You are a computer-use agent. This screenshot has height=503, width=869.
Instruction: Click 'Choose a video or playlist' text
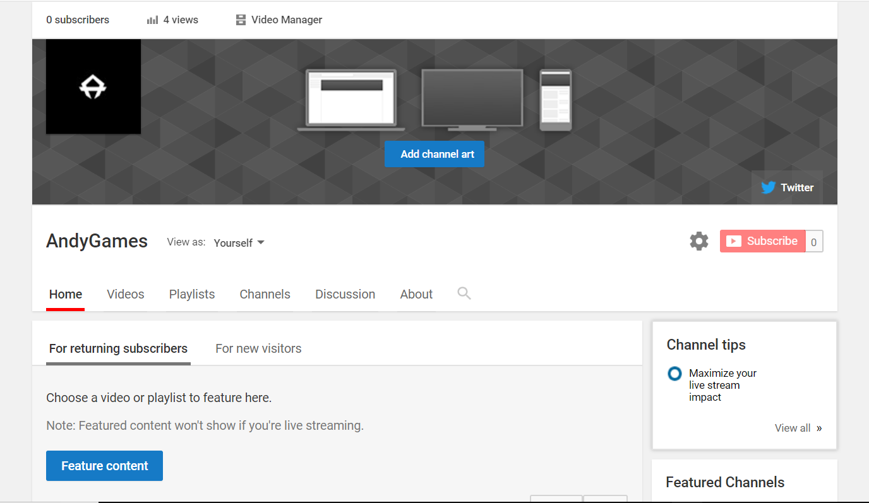(159, 398)
